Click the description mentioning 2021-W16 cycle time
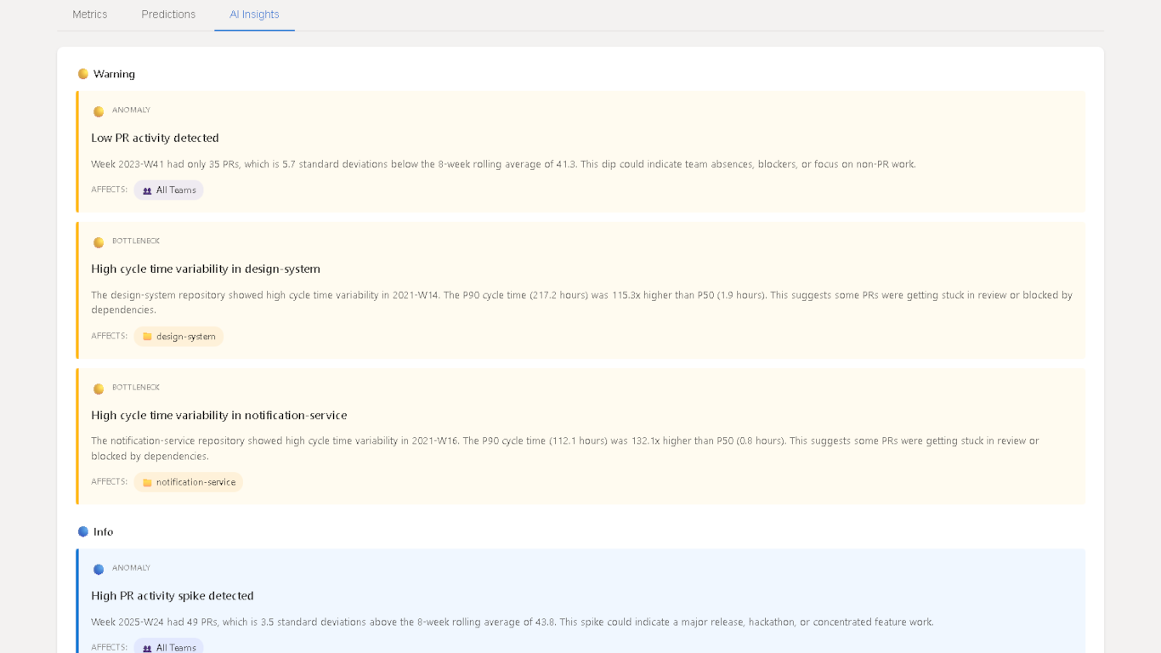This screenshot has width=1161, height=653. (565, 448)
